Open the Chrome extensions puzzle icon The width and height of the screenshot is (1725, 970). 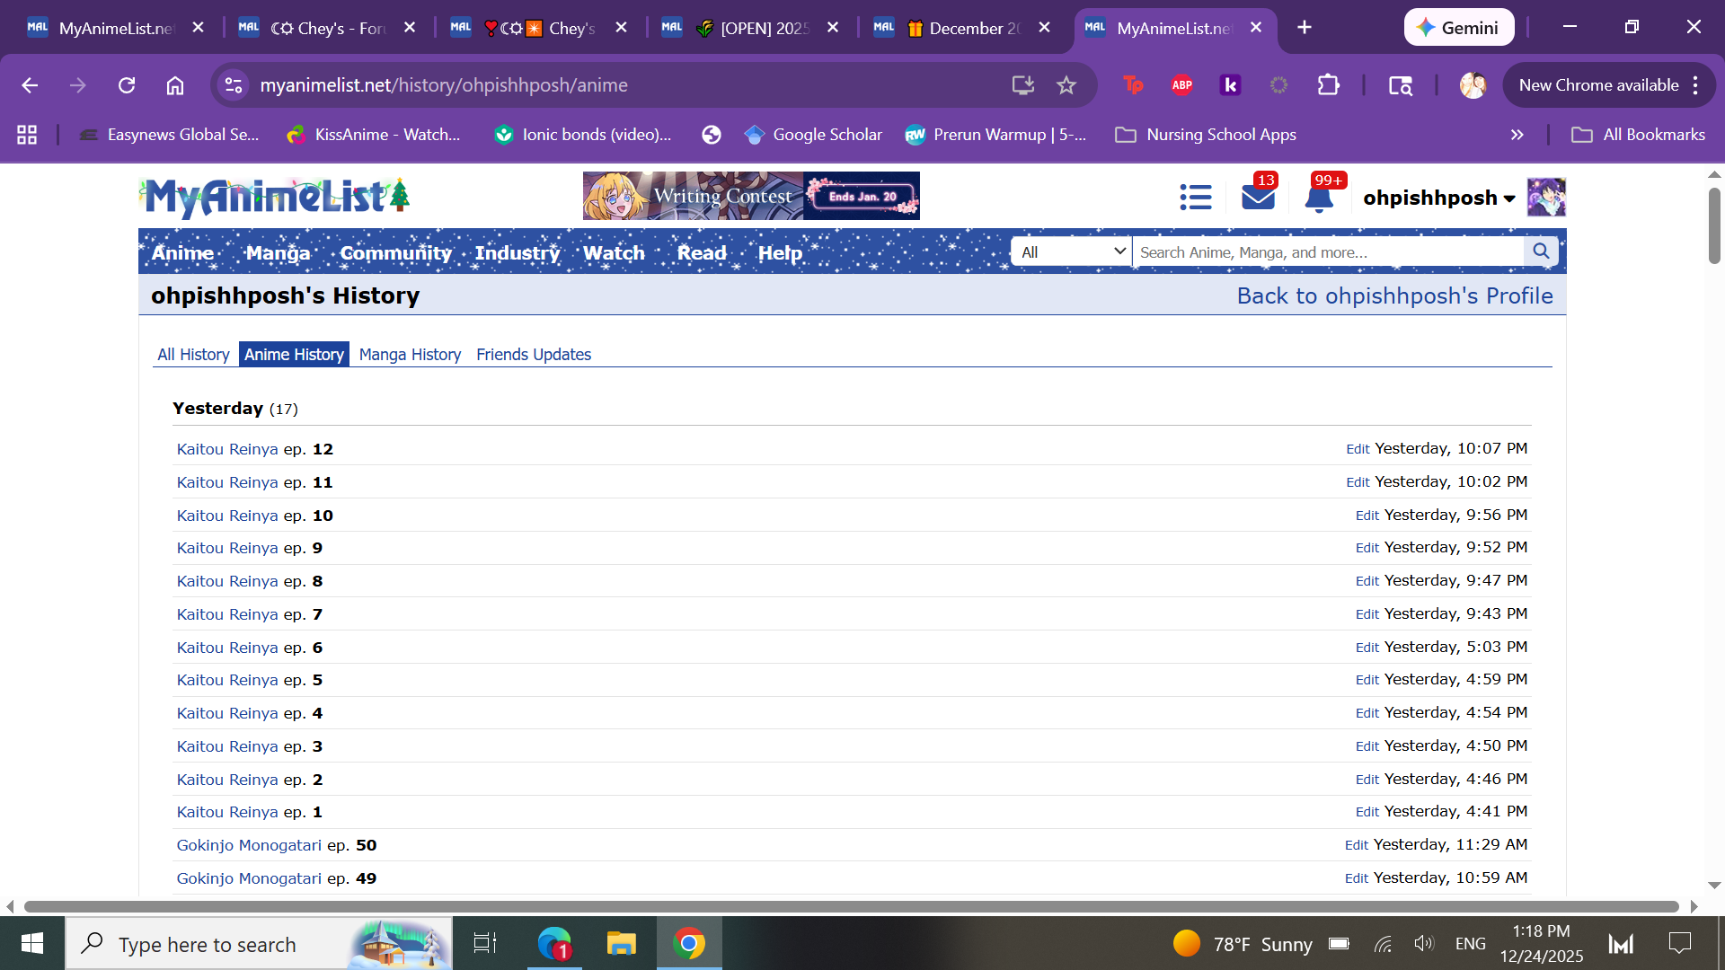(1328, 85)
